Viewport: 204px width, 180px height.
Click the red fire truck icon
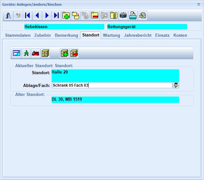click(x=36, y=53)
